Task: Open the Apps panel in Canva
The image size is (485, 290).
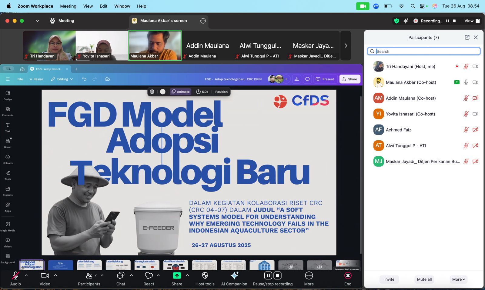Action: pyautogui.click(x=8, y=207)
